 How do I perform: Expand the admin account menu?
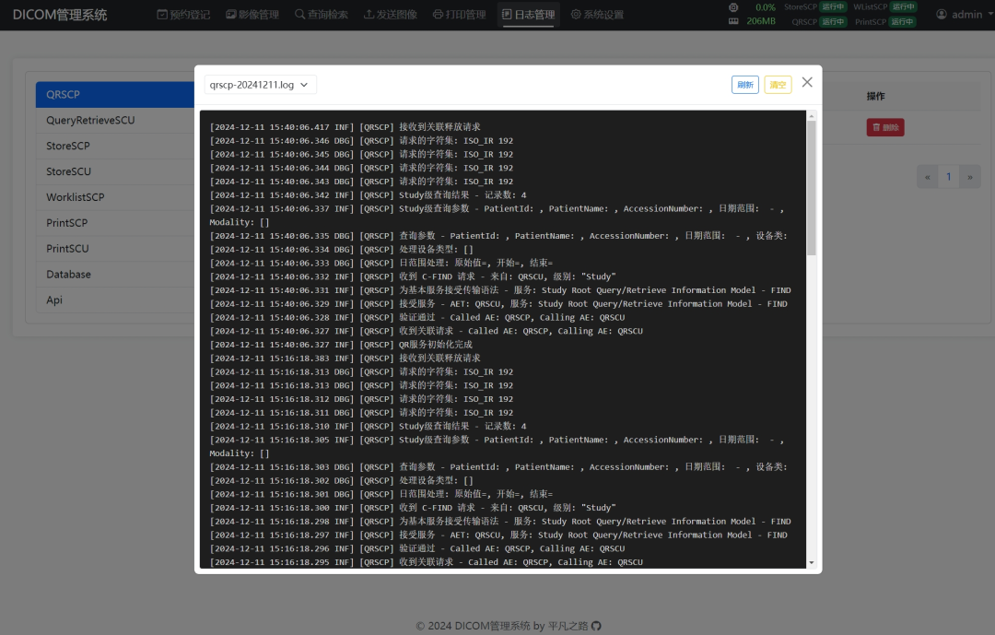[966, 15]
